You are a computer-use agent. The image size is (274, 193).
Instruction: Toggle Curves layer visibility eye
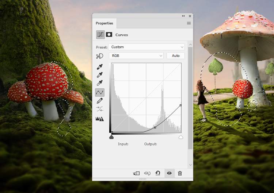169,173
